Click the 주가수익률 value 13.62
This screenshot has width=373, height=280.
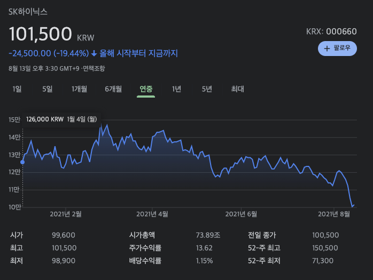204,248
